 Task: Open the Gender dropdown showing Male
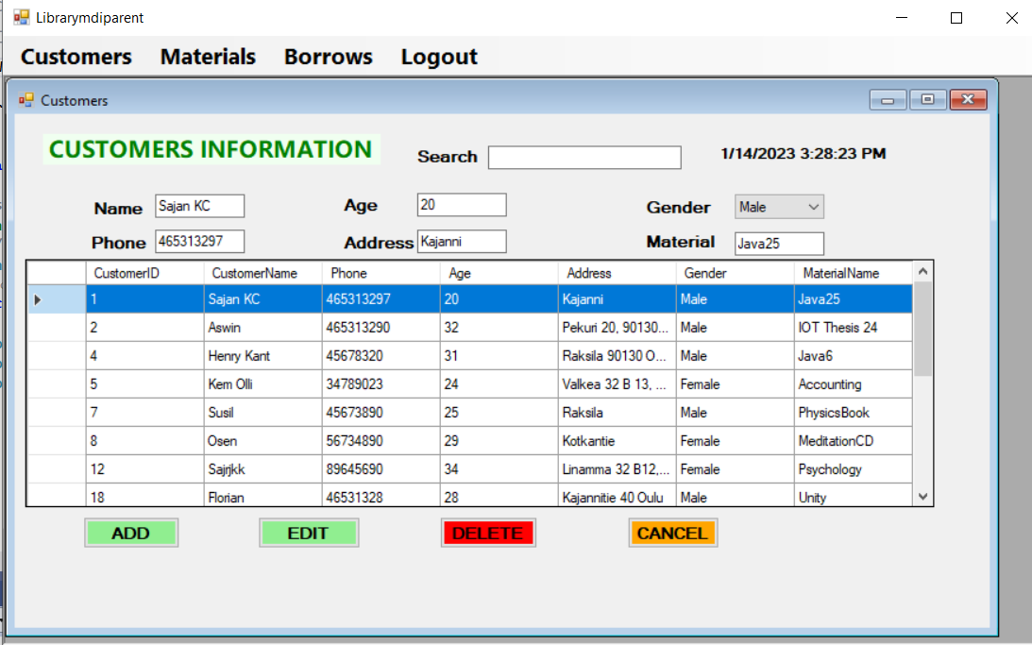779,207
